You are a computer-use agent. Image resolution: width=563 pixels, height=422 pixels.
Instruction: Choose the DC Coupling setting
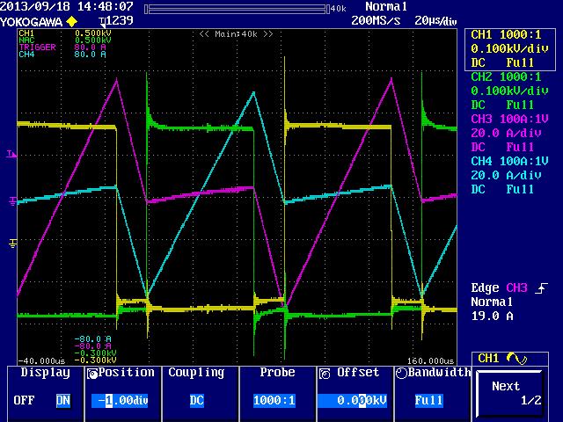point(197,400)
